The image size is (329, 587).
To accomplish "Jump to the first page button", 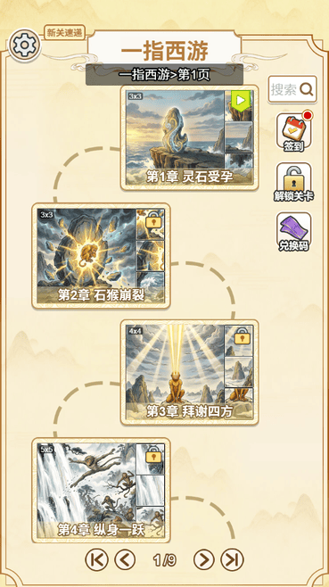I will click(x=96, y=560).
